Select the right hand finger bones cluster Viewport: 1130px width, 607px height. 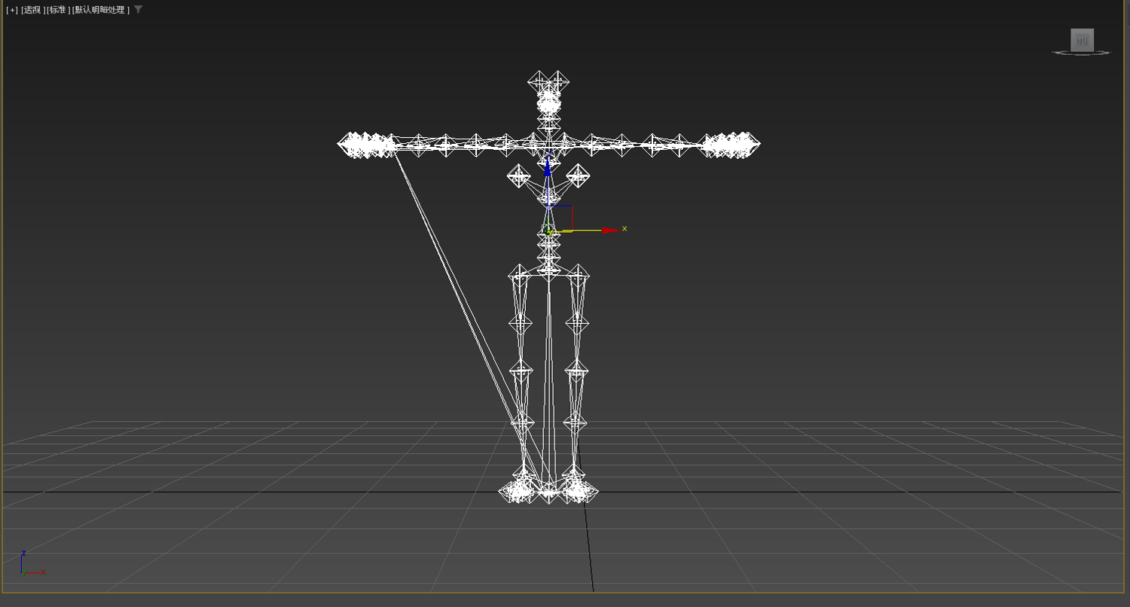click(729, 145)
